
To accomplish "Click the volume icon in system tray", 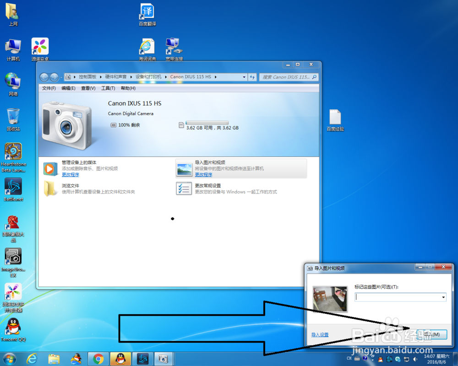I will 415,359.
